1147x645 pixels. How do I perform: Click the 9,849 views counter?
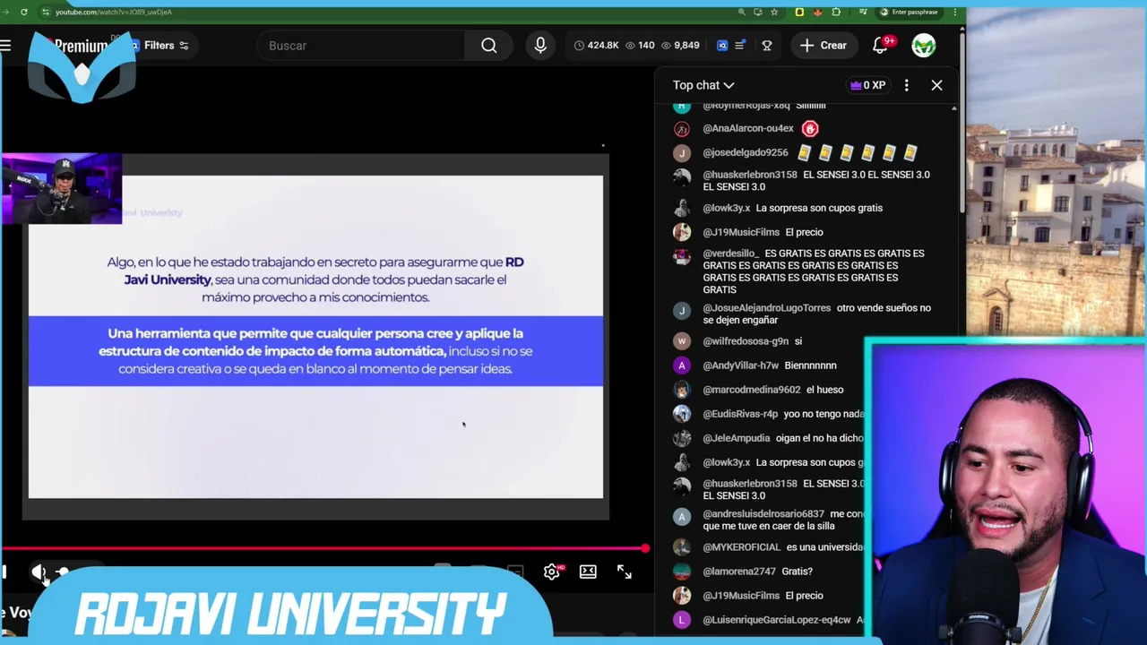680,46
